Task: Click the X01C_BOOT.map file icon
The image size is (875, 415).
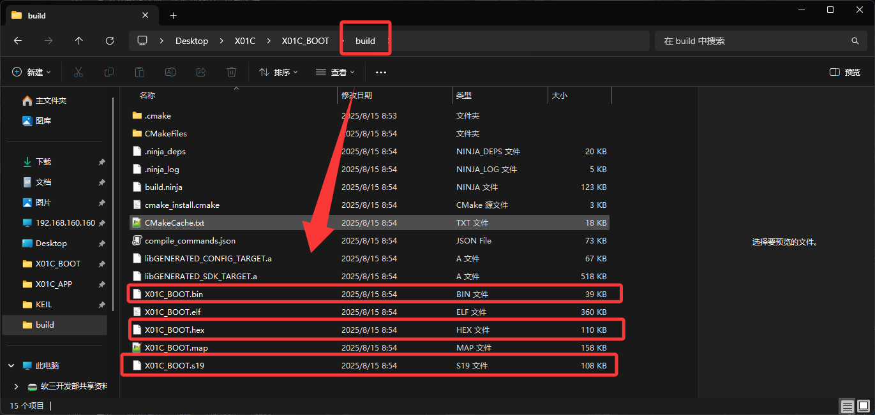Action: [137, 348]
